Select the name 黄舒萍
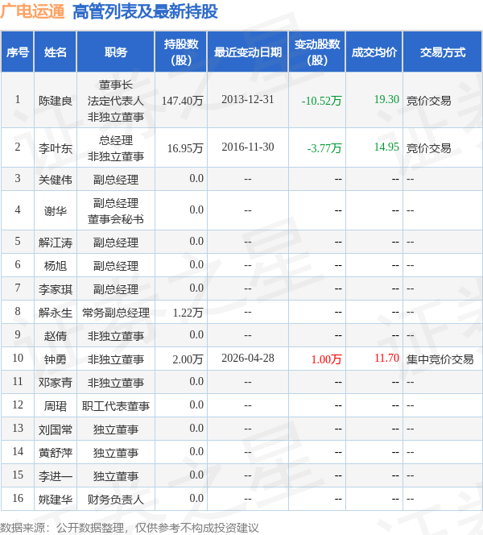 tap(56, 453)
